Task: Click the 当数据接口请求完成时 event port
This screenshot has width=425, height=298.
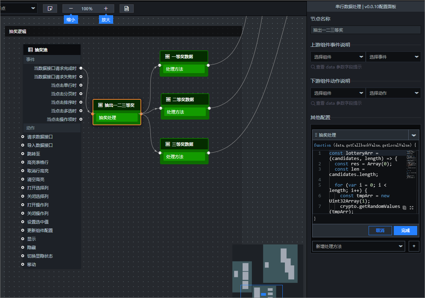Action: tap(81, 68)
